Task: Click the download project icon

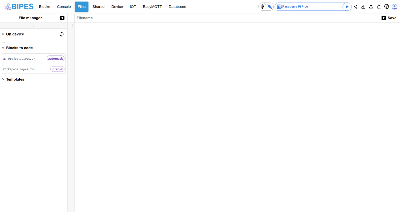Action: pos(363,7)
